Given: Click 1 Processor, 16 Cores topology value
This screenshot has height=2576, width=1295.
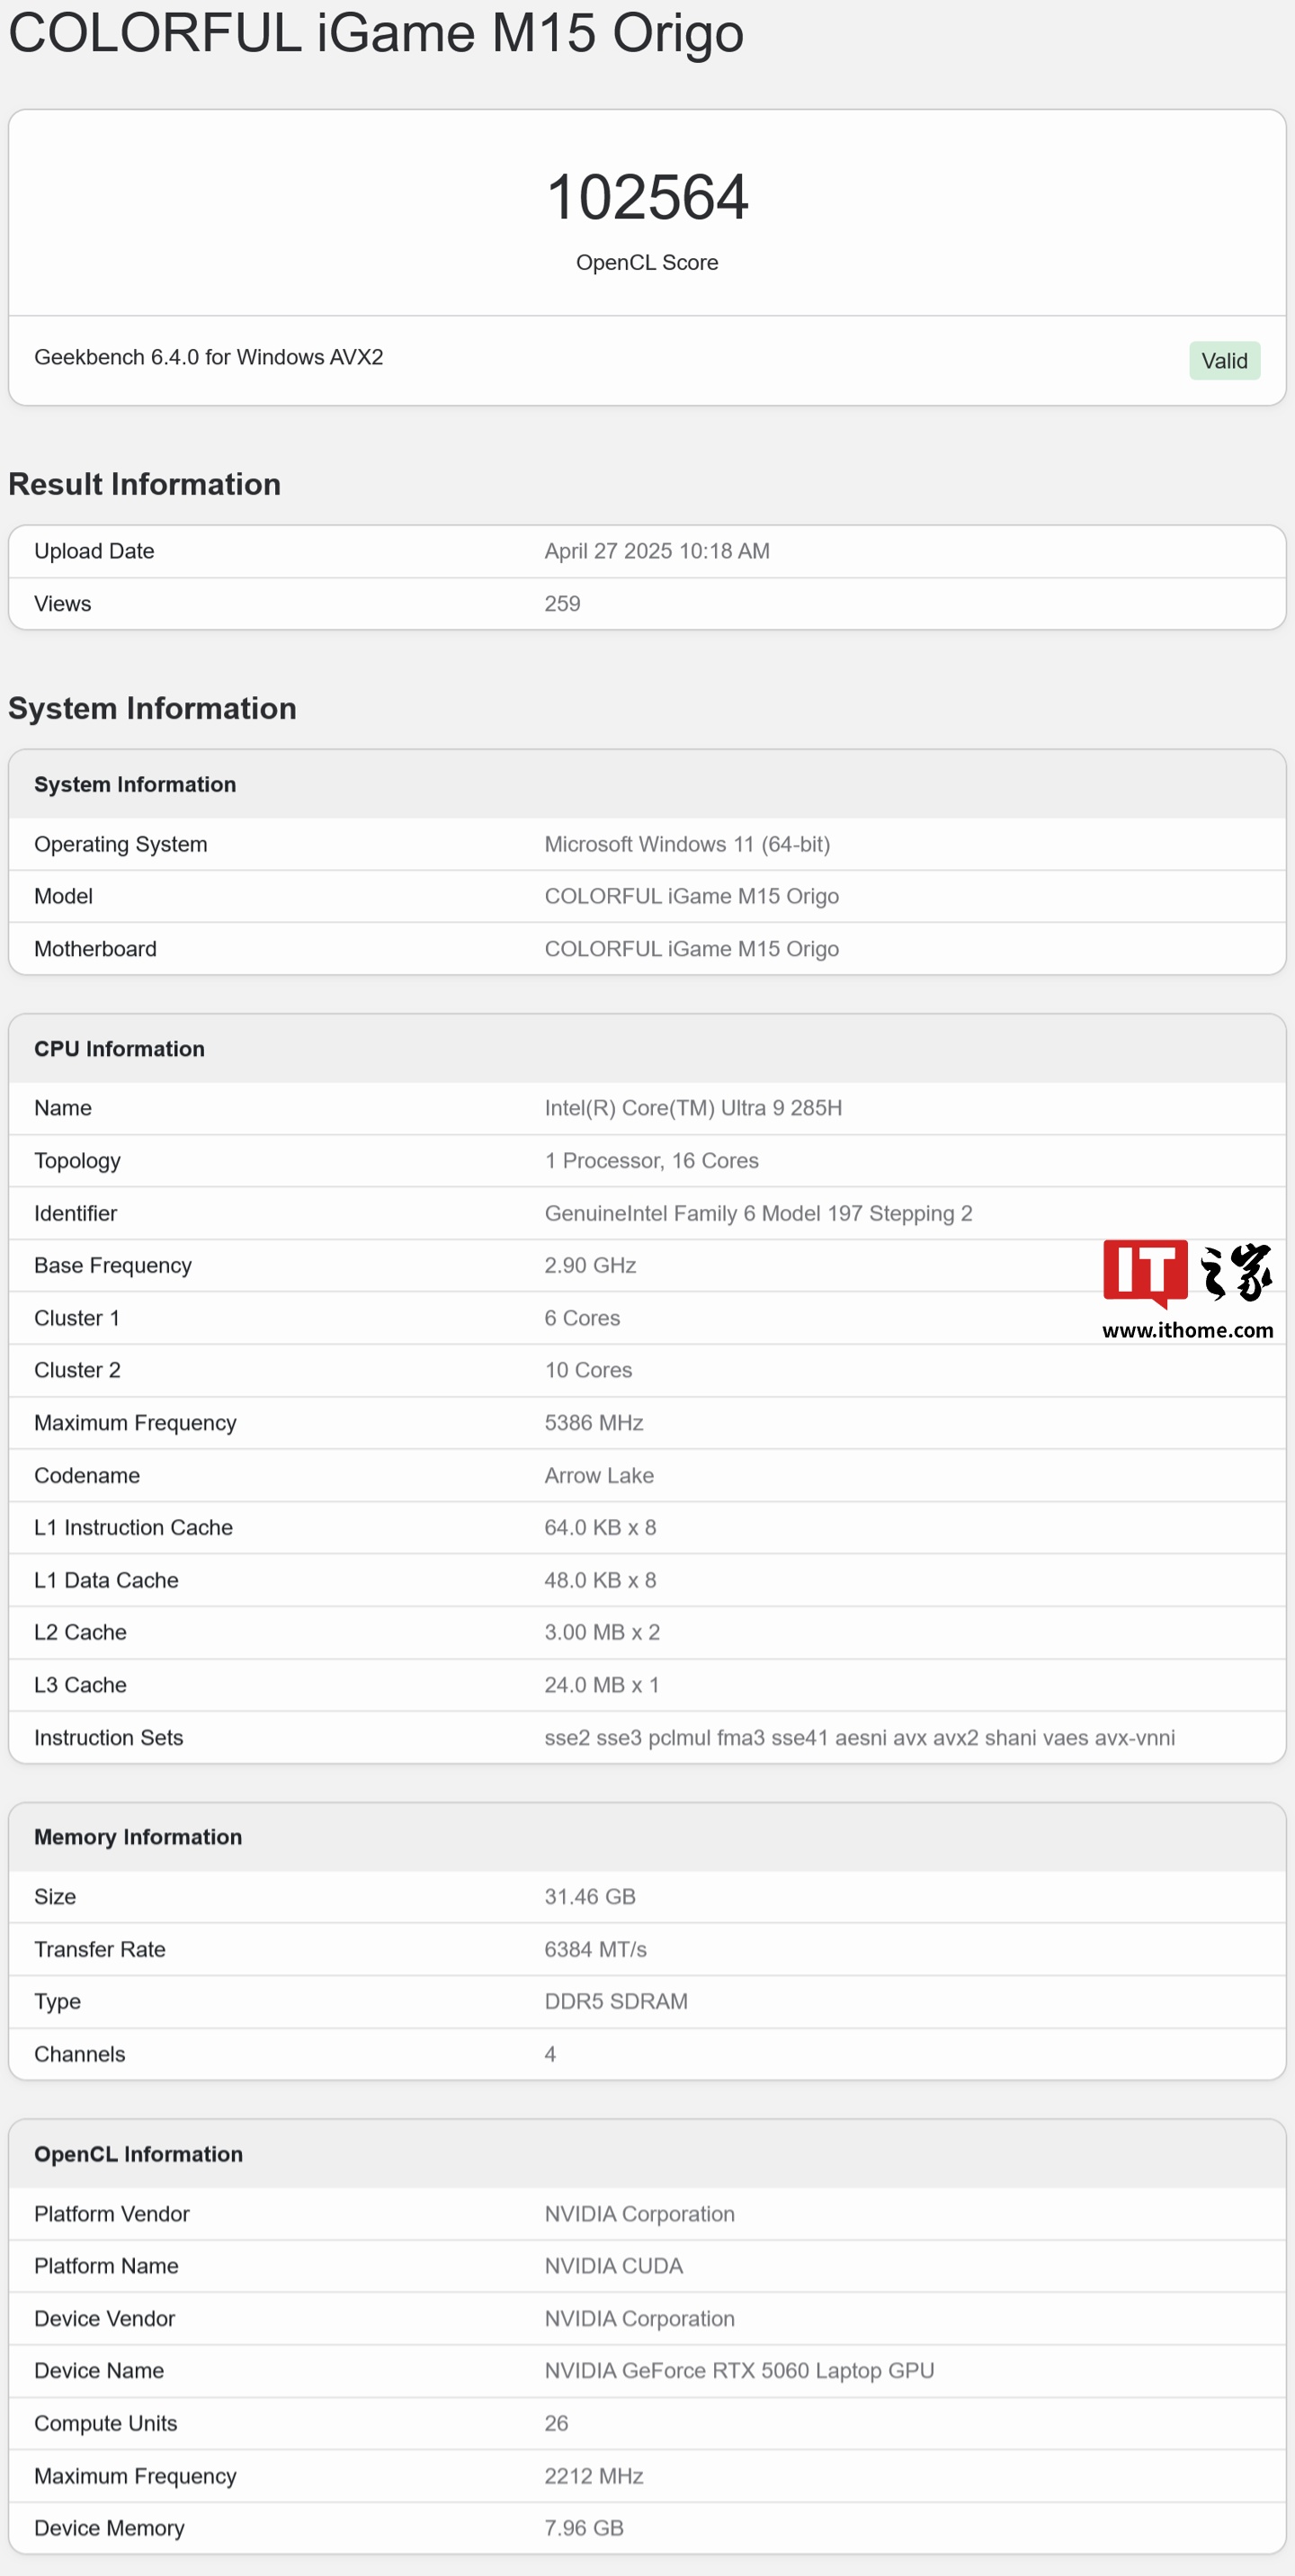Looking at the screenshot, I should pyautogui.click(x=651, y=1161).
